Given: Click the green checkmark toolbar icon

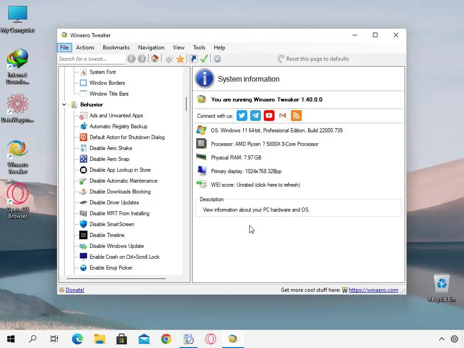Looking at the screenshot, I should (204, 58).
